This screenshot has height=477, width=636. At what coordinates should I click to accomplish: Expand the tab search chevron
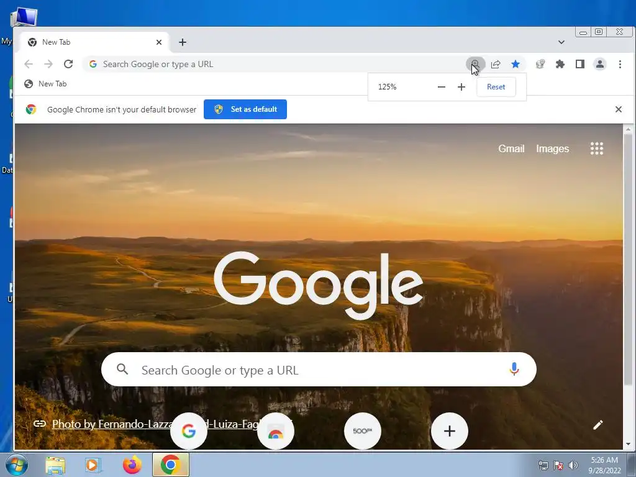tap(561, 42)
